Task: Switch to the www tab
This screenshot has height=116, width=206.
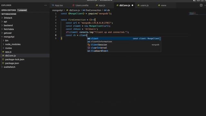Action: tap(164, 5)
